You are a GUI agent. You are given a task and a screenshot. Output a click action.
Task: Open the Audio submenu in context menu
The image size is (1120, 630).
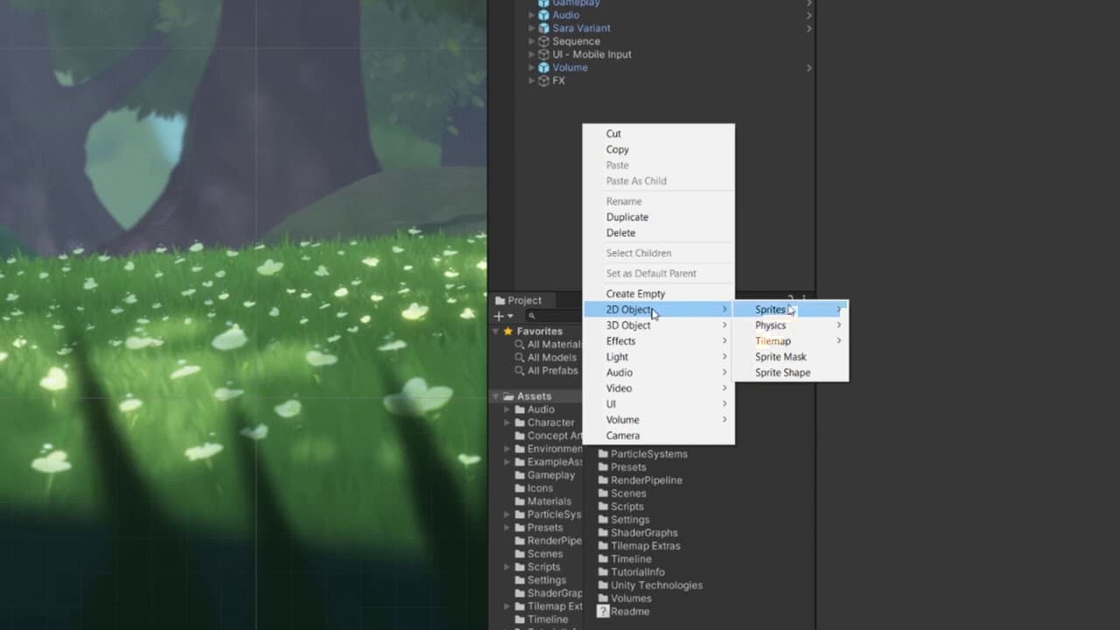click(x=659, y=373)
